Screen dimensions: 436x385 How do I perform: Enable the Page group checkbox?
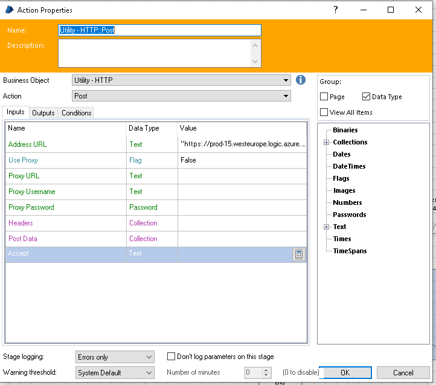[324, 97]
